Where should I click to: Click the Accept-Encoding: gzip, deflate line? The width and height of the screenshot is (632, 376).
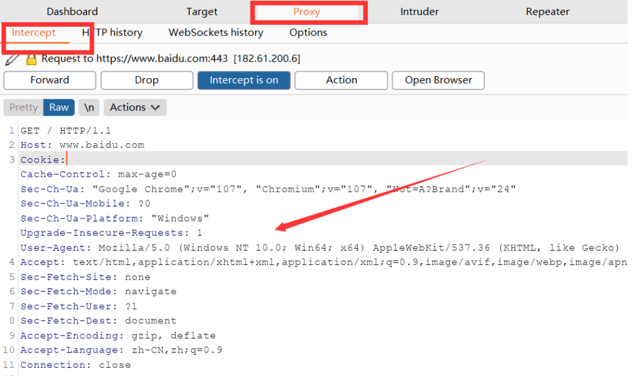[118, 336]
